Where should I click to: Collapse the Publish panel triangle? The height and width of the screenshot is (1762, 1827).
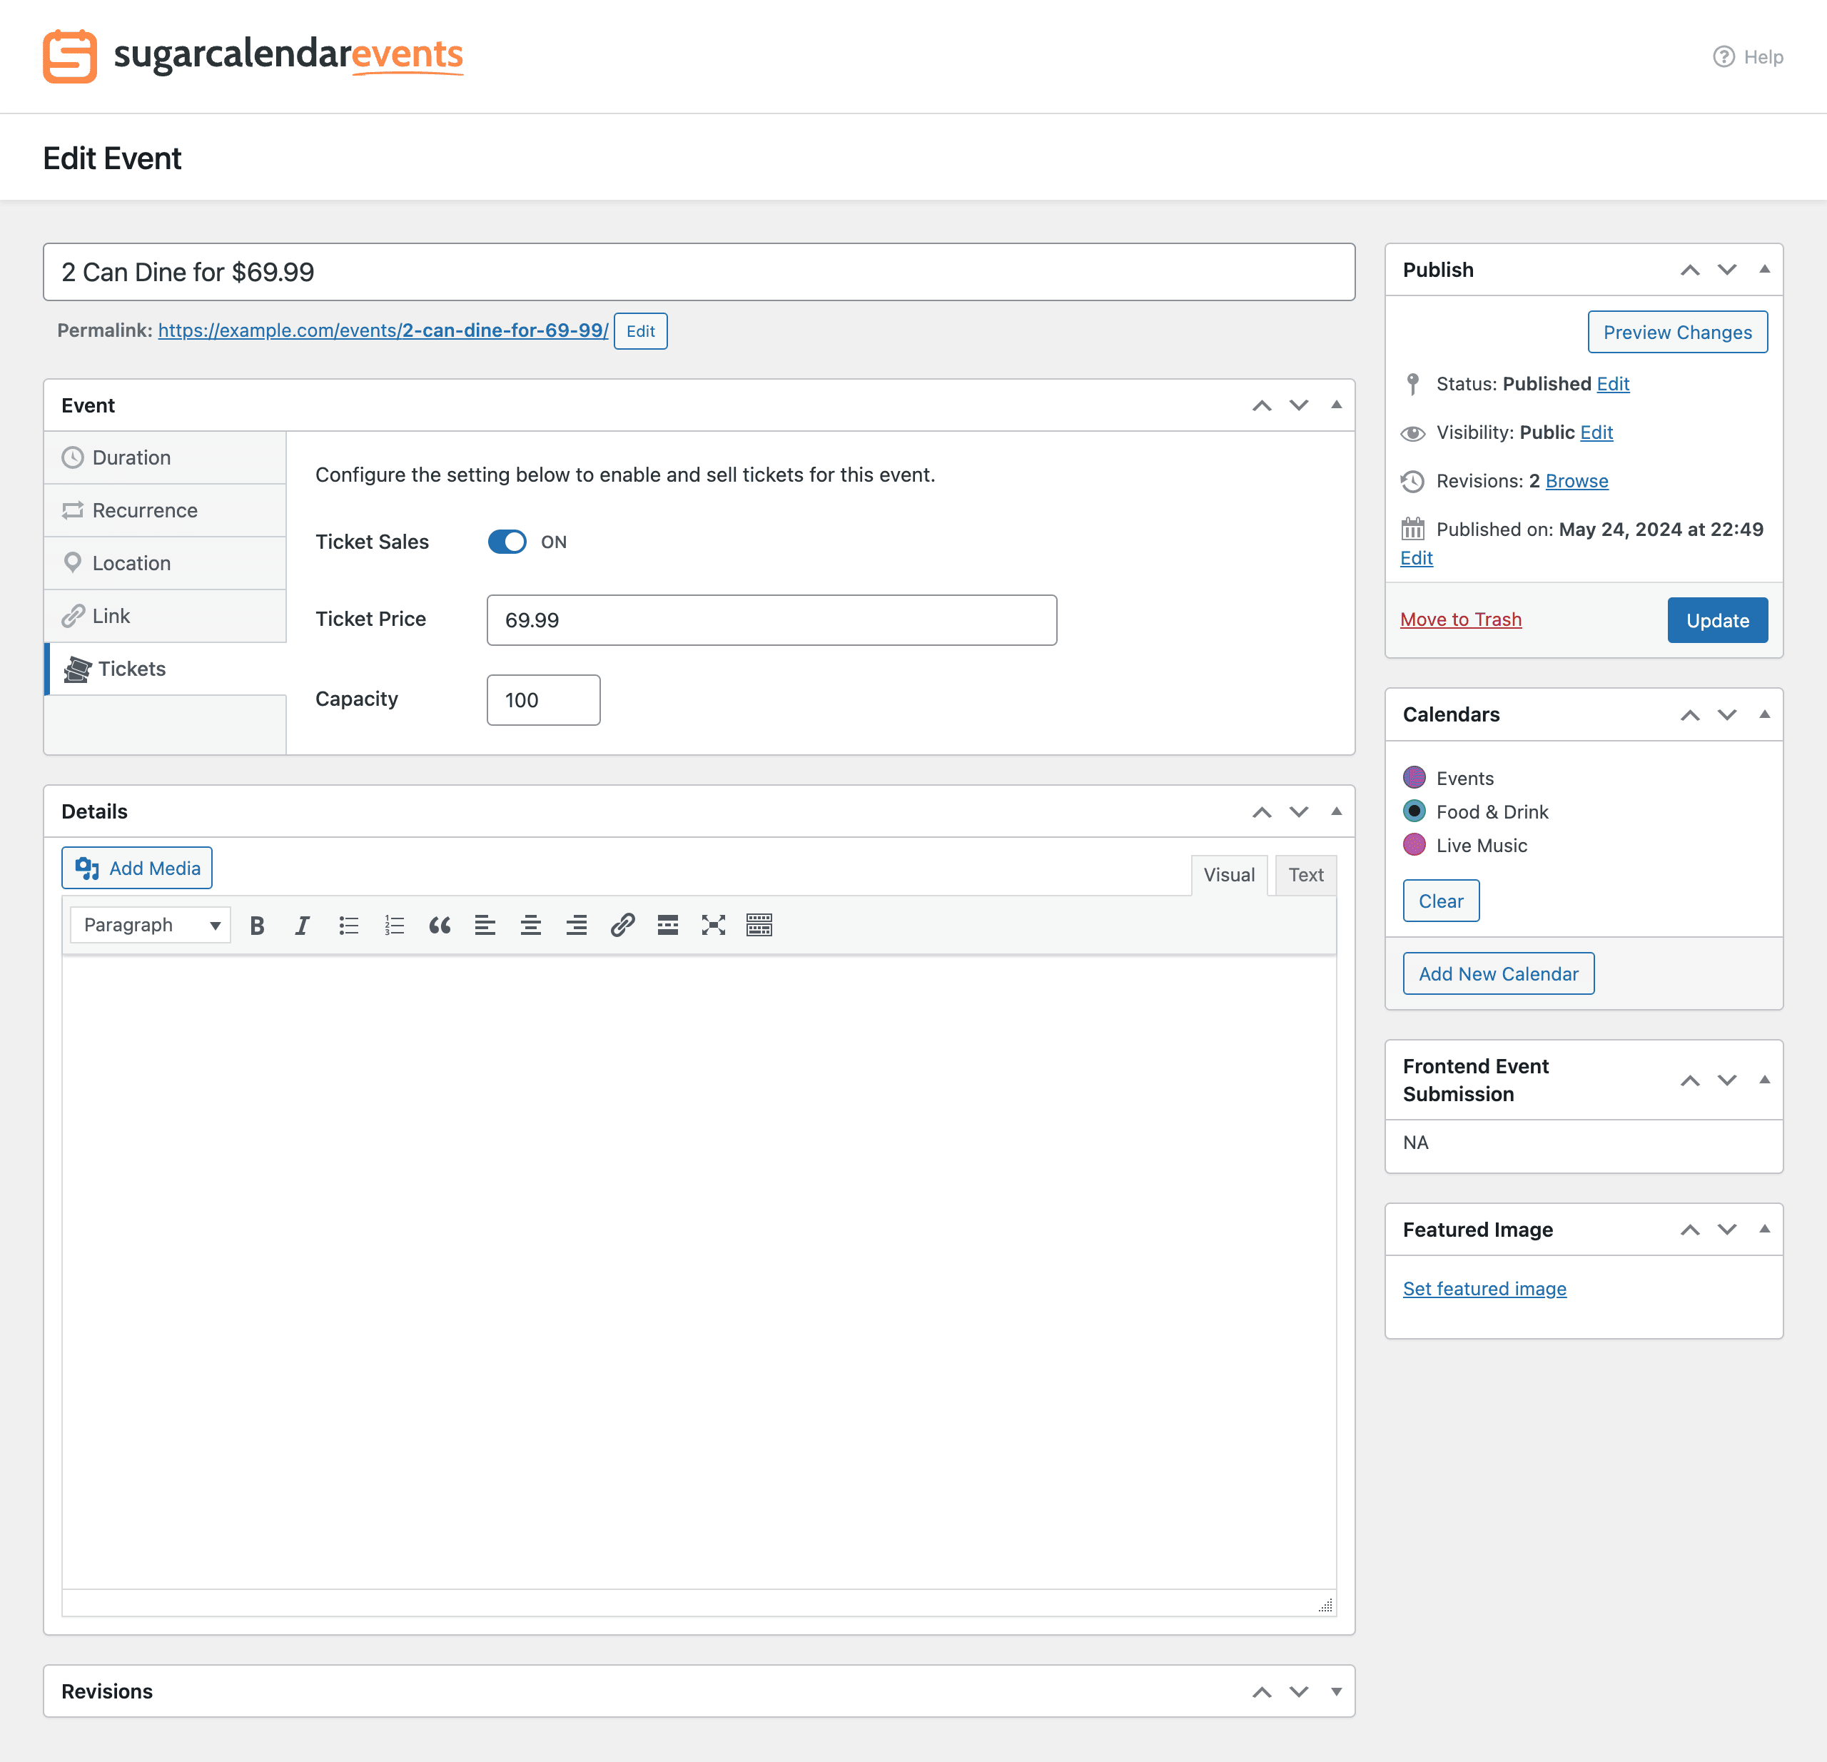pyautogui.click(x=1763, y=270)
